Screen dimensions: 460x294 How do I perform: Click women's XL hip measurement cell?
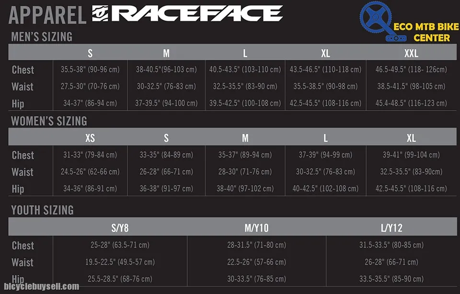click(x=411, y=189)
